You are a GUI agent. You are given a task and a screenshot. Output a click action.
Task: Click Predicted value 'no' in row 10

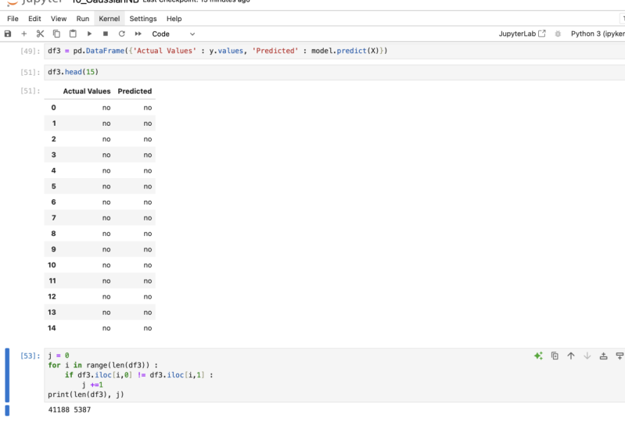148,265
